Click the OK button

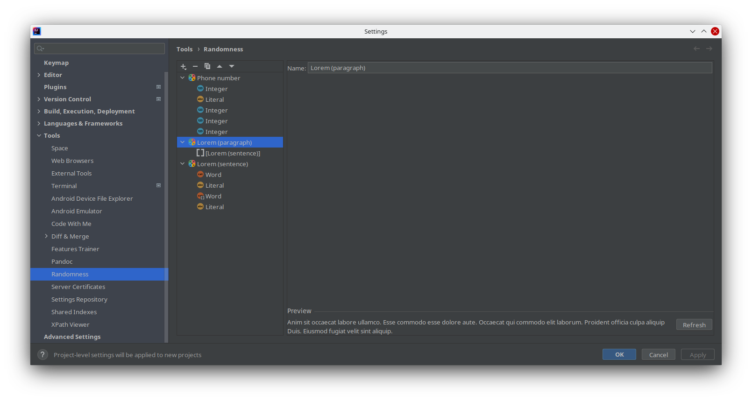pyautogui.click(x=619, y=354)
